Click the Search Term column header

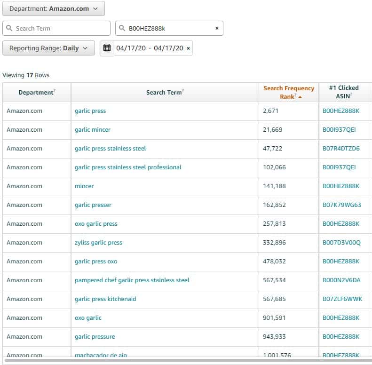(165, 93)
